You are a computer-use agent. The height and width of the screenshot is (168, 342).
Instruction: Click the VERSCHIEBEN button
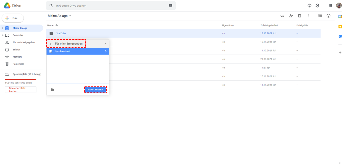(96, 90)
